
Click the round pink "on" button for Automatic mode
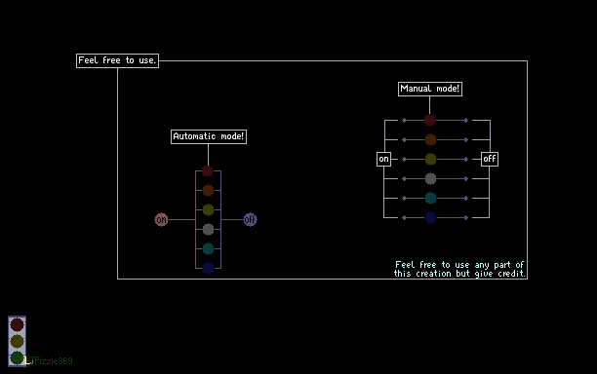point(161,219)
